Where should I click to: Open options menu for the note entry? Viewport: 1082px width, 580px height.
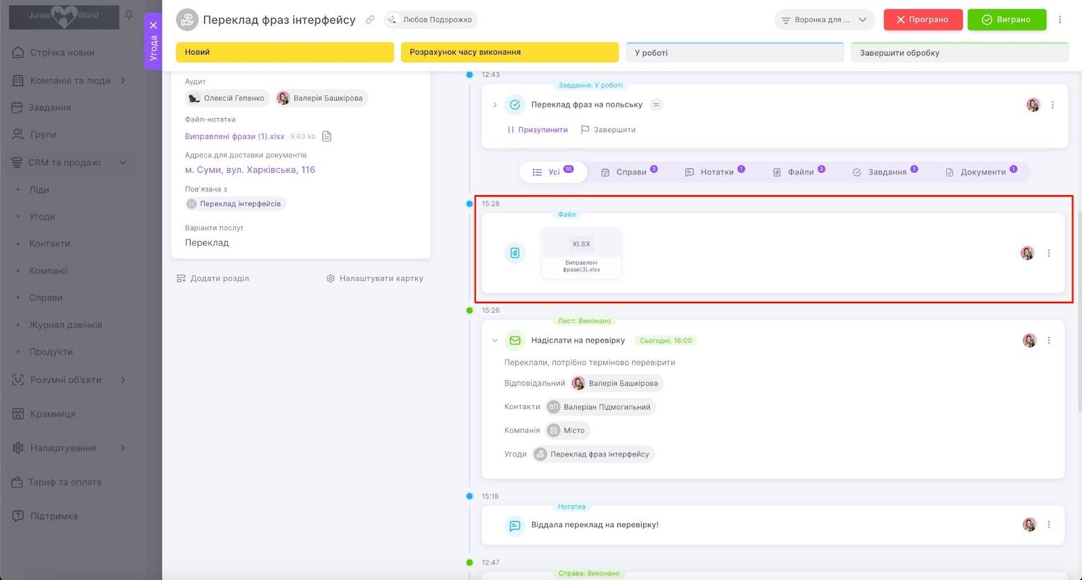coord(1049,525)
